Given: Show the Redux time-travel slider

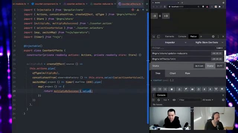Looking at the screenshot, I should [199, 89].
